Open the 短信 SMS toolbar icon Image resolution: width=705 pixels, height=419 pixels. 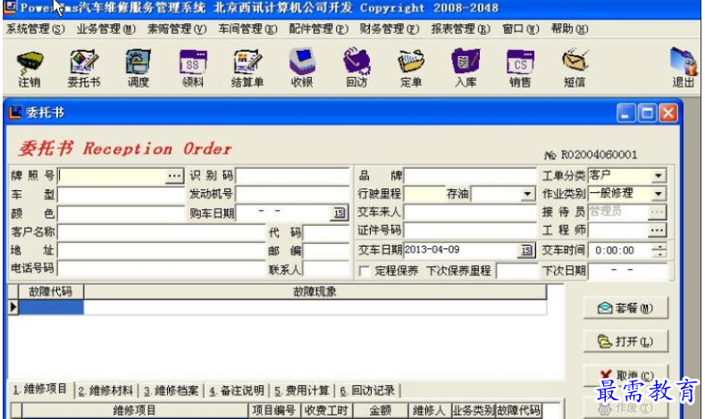[575, 69]
